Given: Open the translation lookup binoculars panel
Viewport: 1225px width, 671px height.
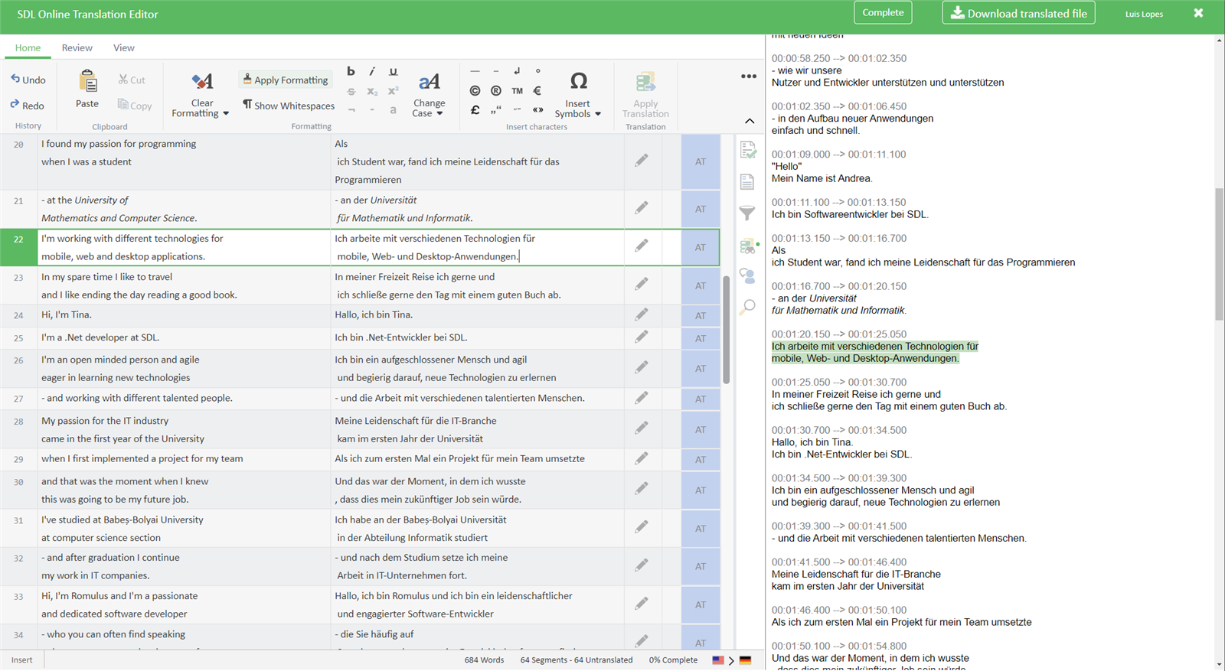Looking at the screenshot, I should pyautogui.click(x=748, y=246).
